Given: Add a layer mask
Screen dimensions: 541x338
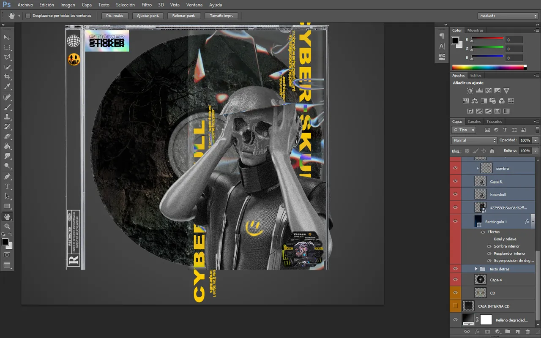Looking at the screenshot, I should pyautogui.click(x=487, y=332).
